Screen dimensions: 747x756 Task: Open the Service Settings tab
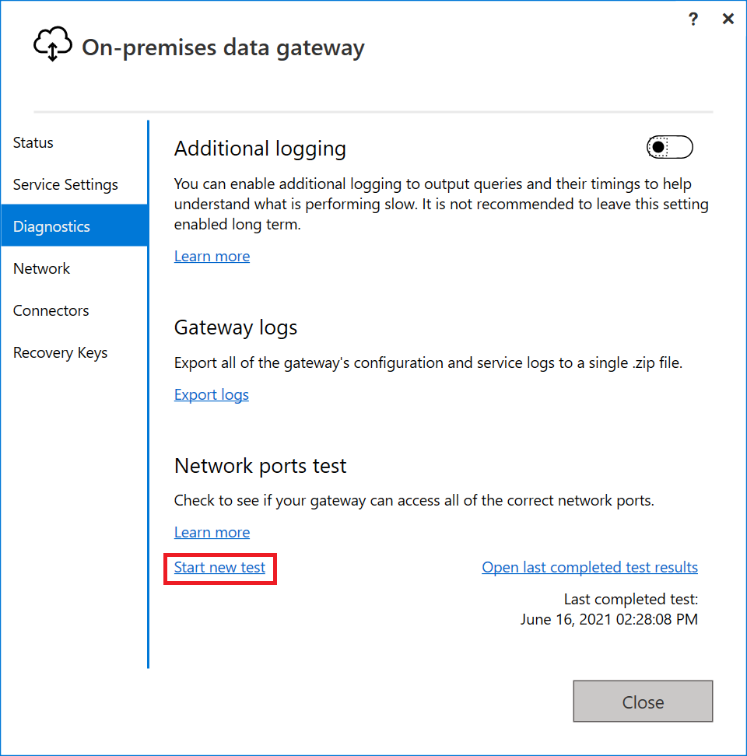coord(65,184)
